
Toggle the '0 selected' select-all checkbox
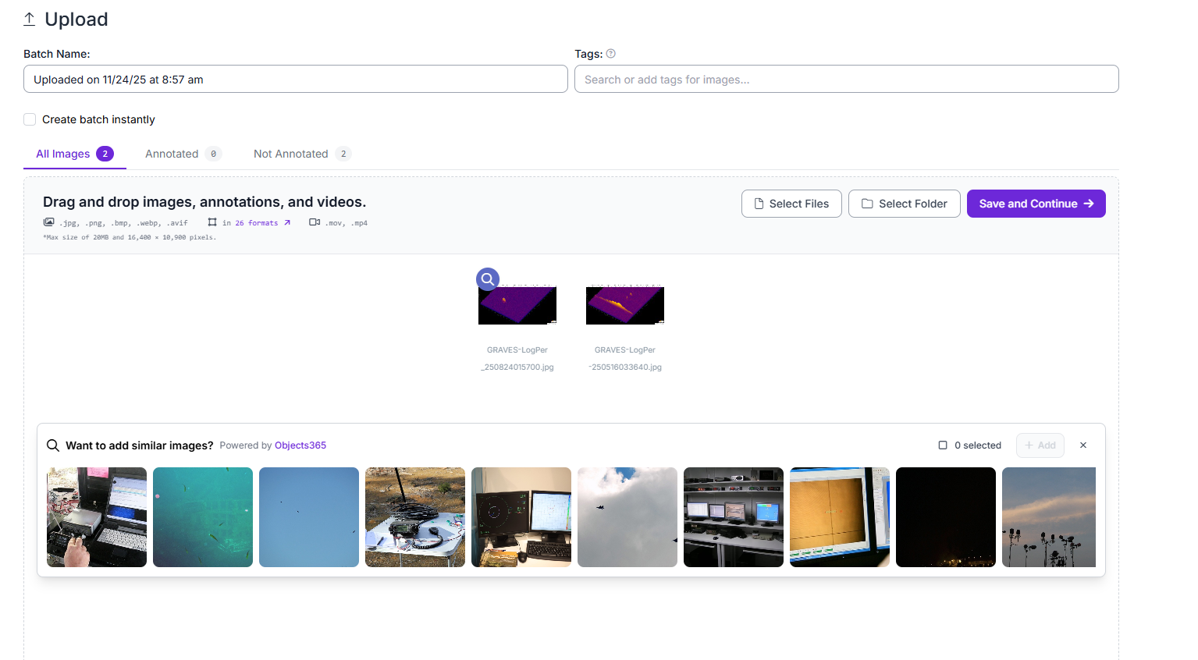click(943, 445)
